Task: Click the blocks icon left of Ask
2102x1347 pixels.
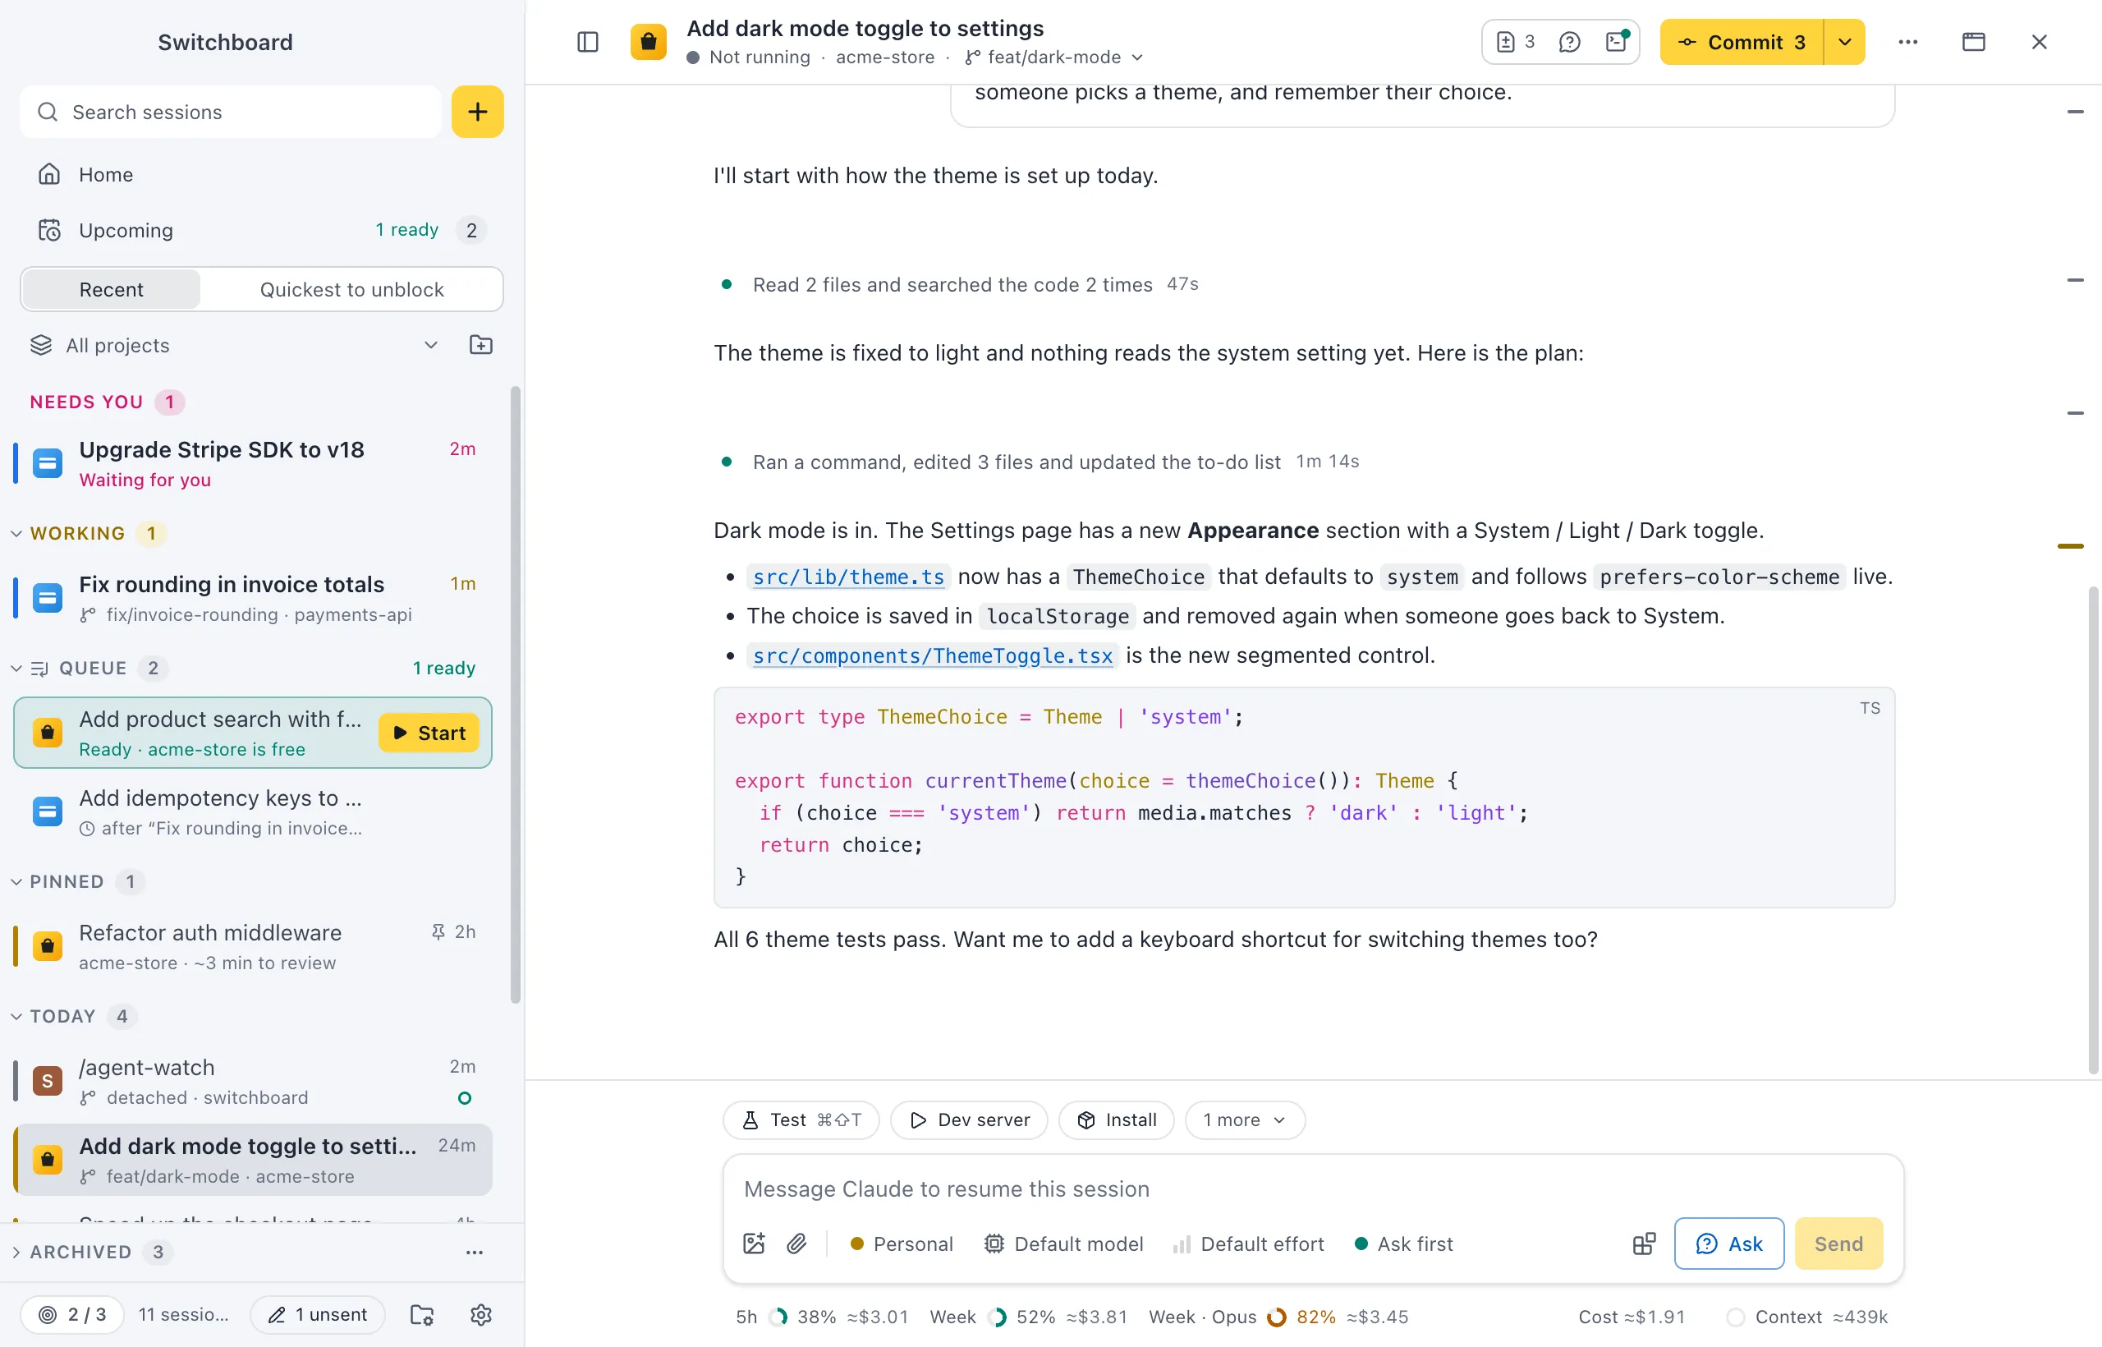Action: click(x=1644, y=1244)
